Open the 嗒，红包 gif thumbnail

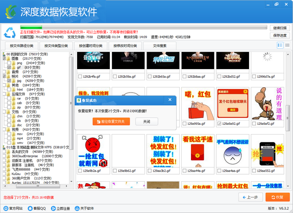198,104
